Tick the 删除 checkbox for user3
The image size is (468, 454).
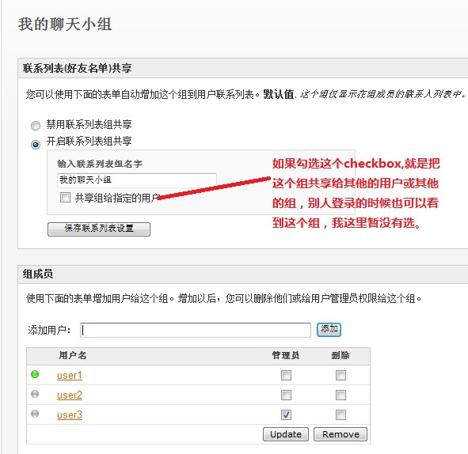click(341, 414)
